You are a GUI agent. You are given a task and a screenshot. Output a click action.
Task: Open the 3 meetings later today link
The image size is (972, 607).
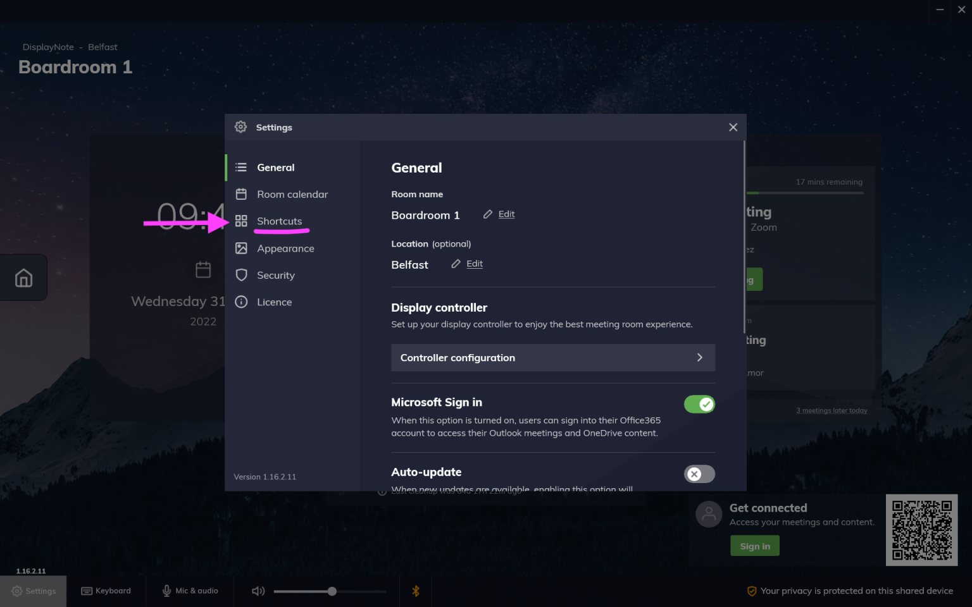click(832, 410)
